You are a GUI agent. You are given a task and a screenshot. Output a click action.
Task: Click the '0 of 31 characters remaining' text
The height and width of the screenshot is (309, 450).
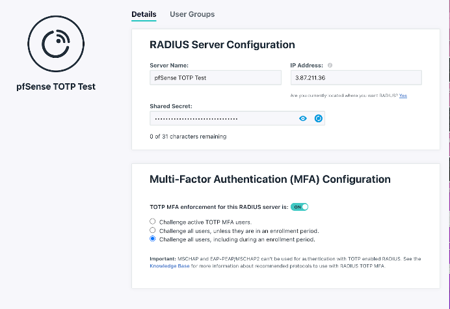click(x=188, y=137)
